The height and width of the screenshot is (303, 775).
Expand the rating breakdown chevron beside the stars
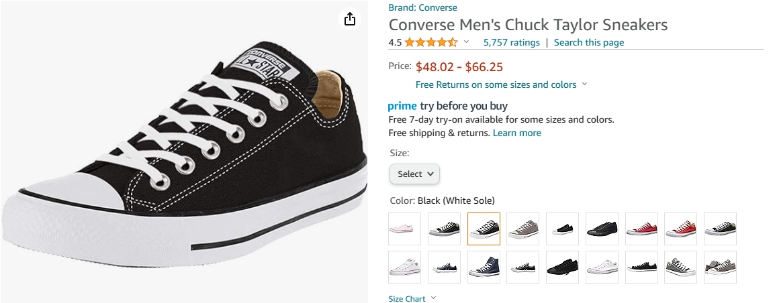pyautogui.click(x=467, y=42)
